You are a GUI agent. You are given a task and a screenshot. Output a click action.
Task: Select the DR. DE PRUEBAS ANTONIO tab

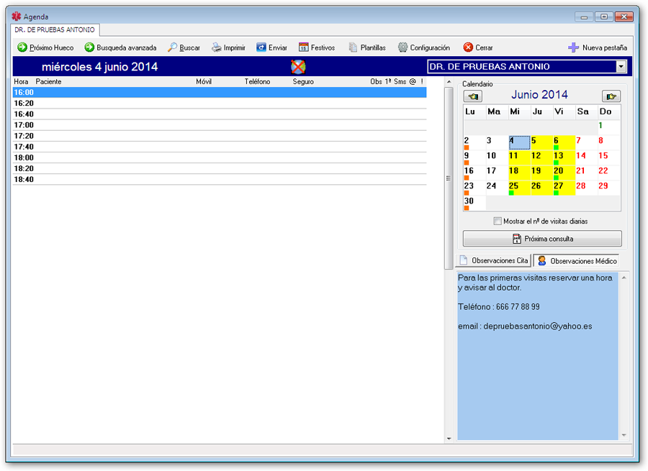pos(55,30)
